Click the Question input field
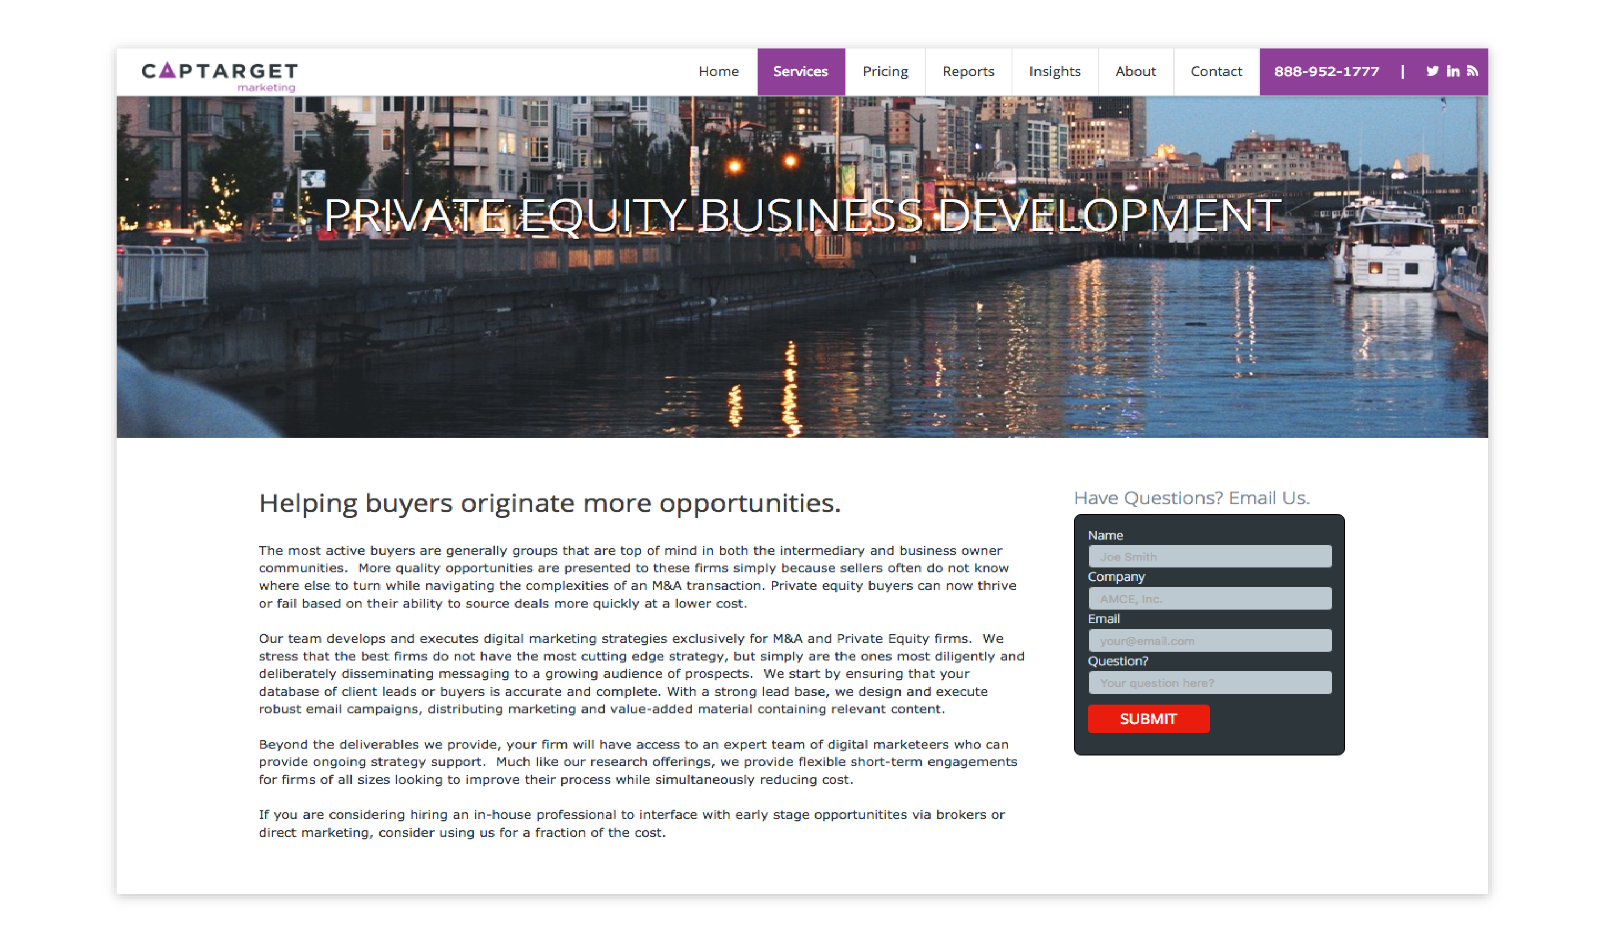Viewport: 1605px width, 943px height. click(x=1208, y=683)
